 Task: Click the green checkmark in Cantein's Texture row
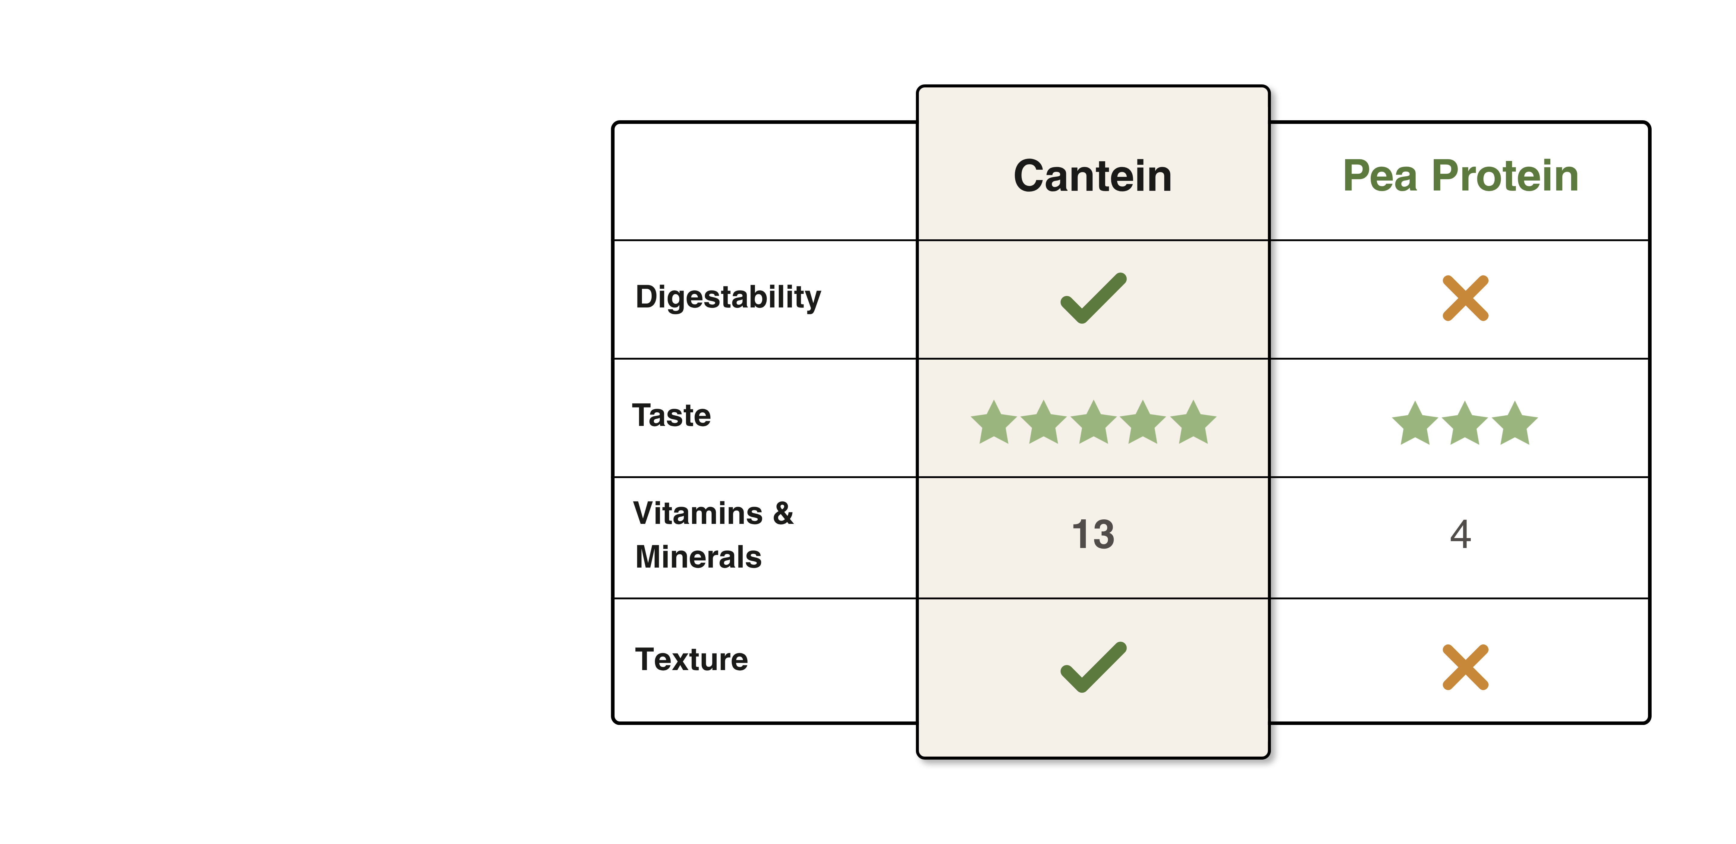click(x=1093, y=667)
